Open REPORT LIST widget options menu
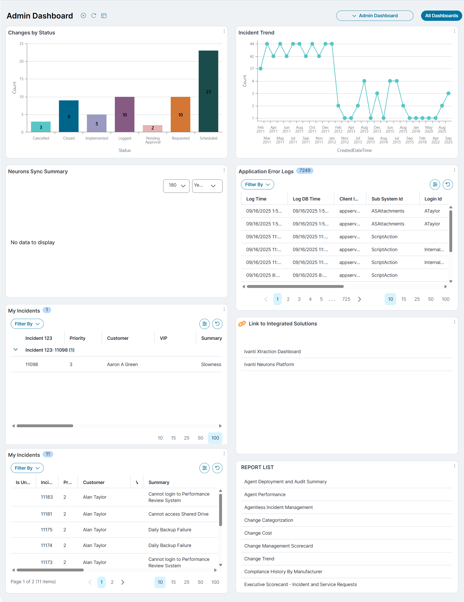Image resolution: width=464 pixels, height=602 pixels. coord(454,466)
